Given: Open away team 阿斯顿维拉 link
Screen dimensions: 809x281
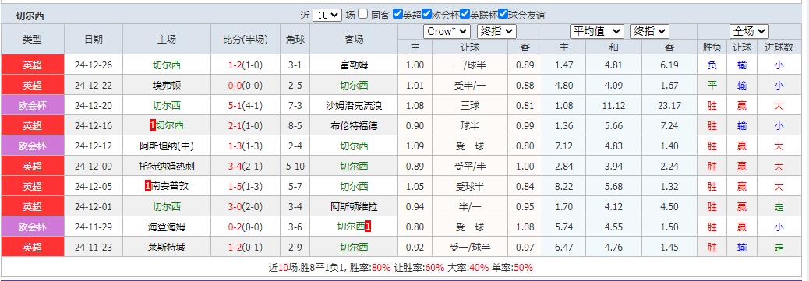Looking at the screenshot, I should [x=354, y=207].
